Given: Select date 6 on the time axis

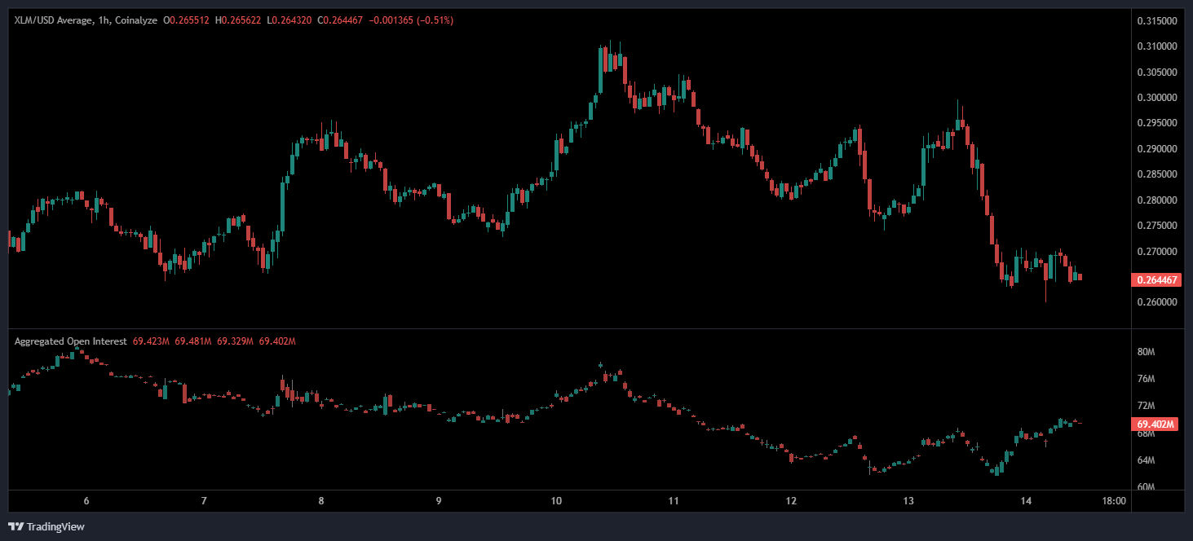Looking at the screenshot, I should [86, 501].
